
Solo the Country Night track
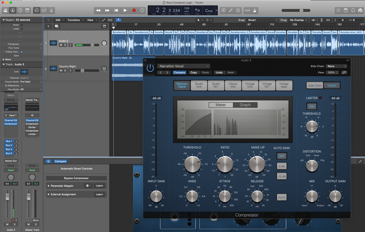[x=65, y=70]
